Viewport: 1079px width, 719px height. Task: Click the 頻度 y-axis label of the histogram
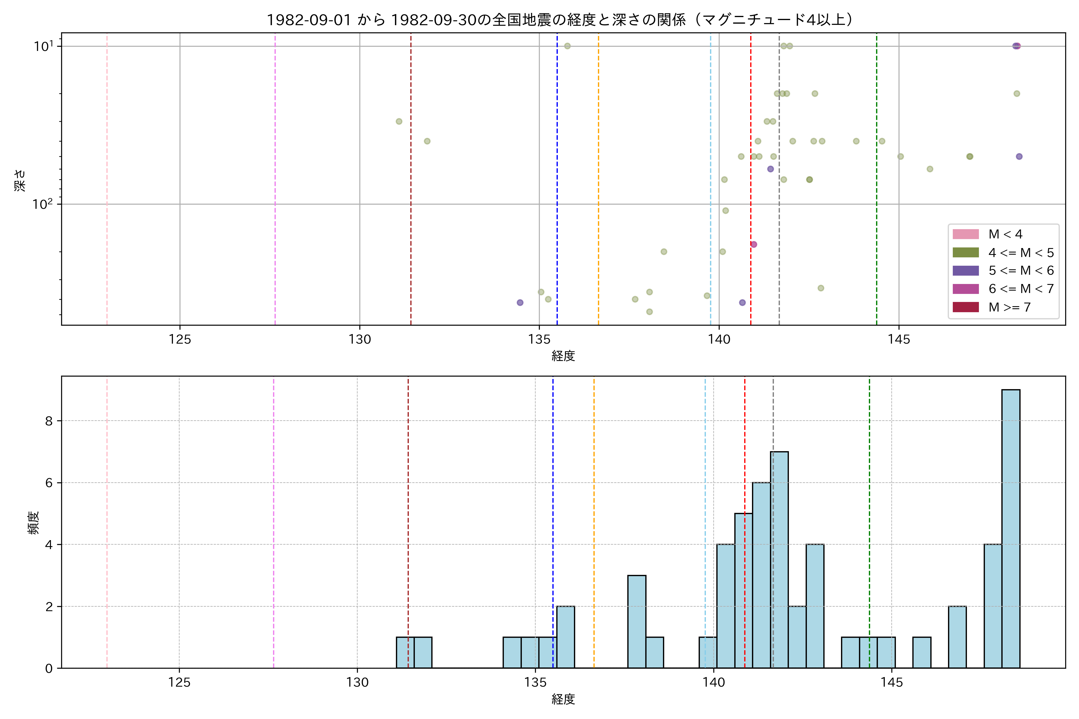pos(33,523)
